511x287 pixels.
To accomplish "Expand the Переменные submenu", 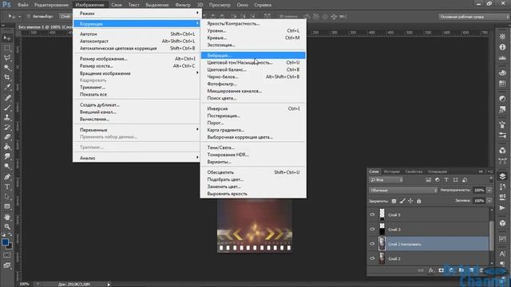I will tap(137, 130).
